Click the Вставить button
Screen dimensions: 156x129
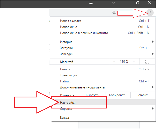[x=143, y=95]
